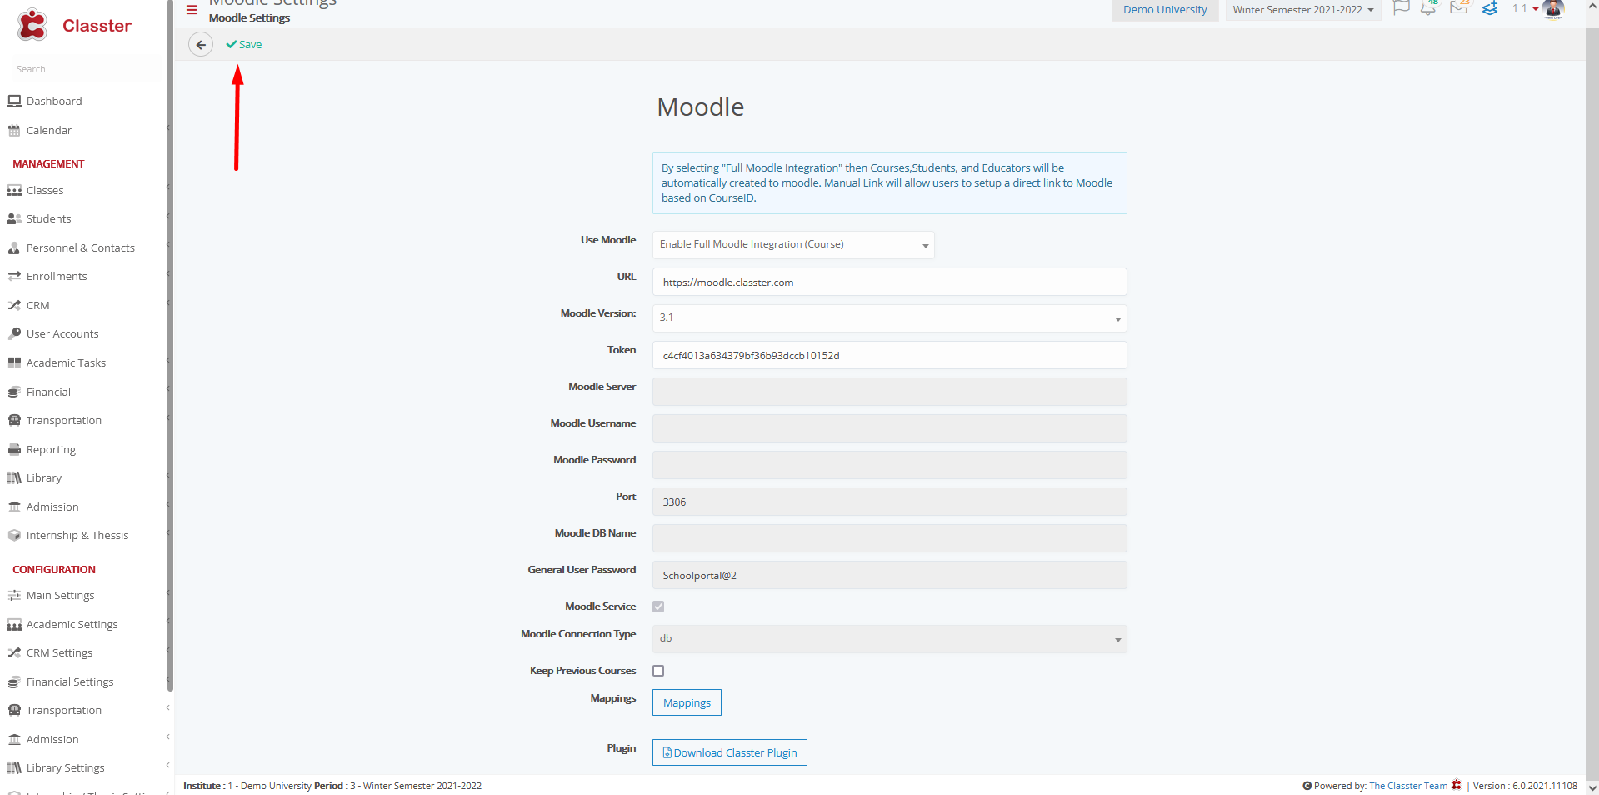The image size is (1599, 795).
Task: Click the Financial coins icon under Management
Action: coord(14,392)
